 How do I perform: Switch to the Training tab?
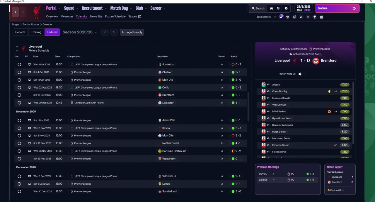pyautogui.click(x=36, y=32)
